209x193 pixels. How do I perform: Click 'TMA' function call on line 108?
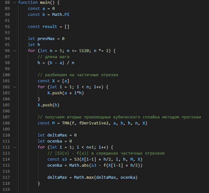(66, 123)
